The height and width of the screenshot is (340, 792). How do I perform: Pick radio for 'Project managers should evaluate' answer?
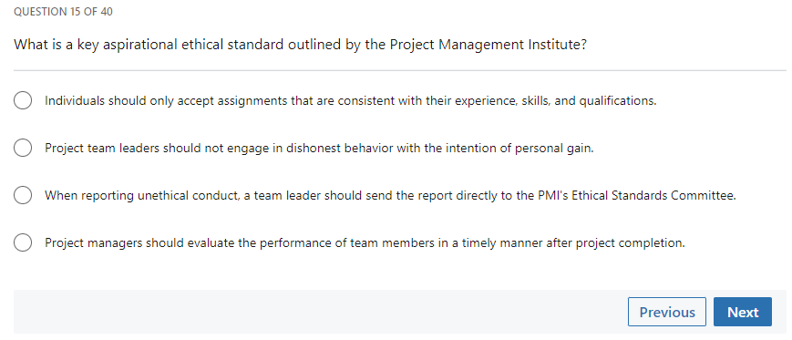pos(23,242)
